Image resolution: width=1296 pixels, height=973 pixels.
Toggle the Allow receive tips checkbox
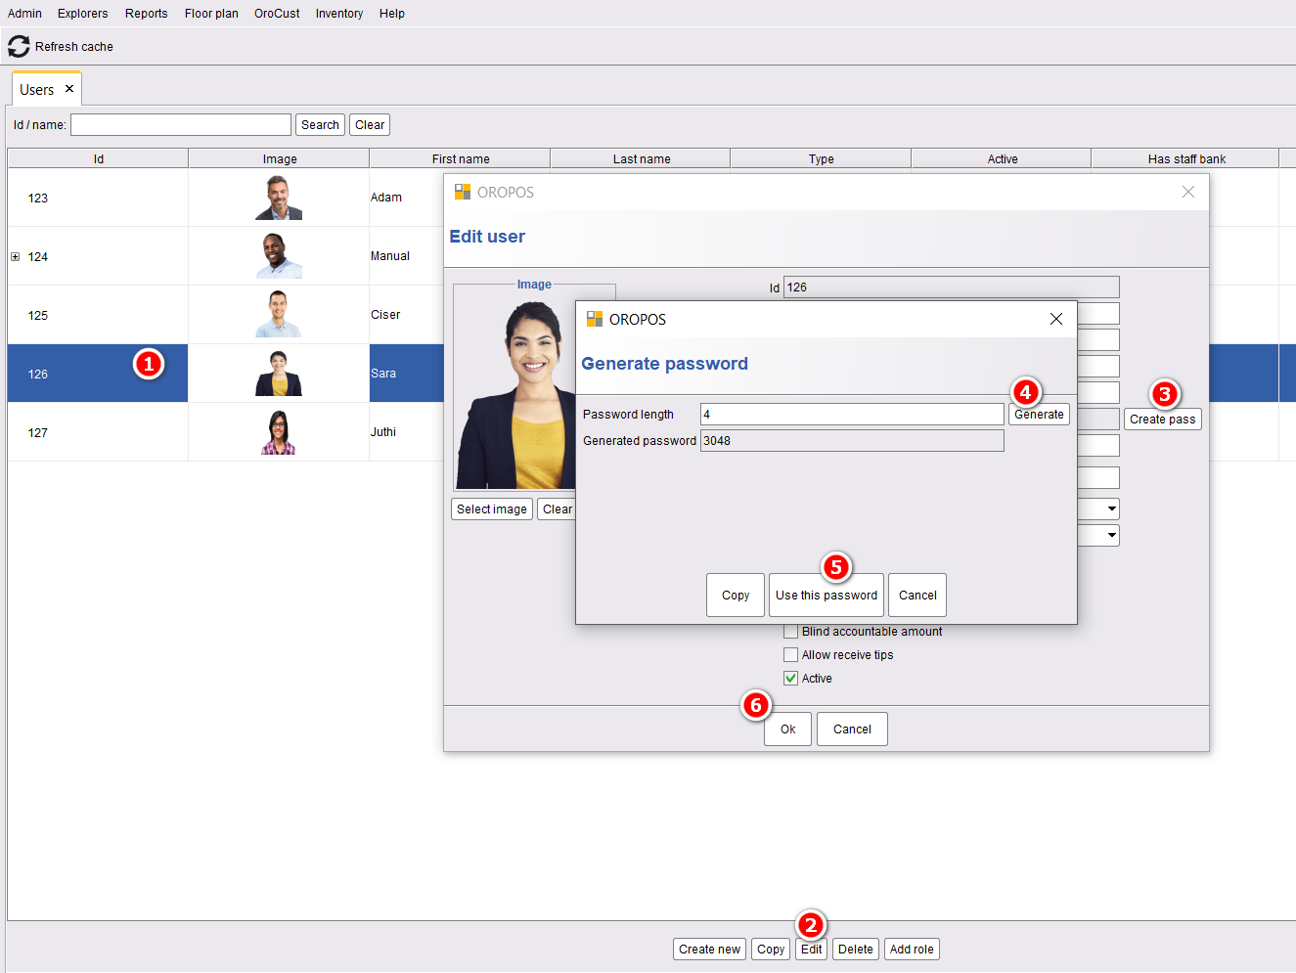(x=790, y=655)
